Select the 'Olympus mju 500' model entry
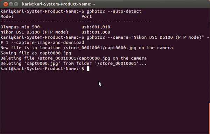The height and width of the screenshot is (134, 210). pos(20,27)
